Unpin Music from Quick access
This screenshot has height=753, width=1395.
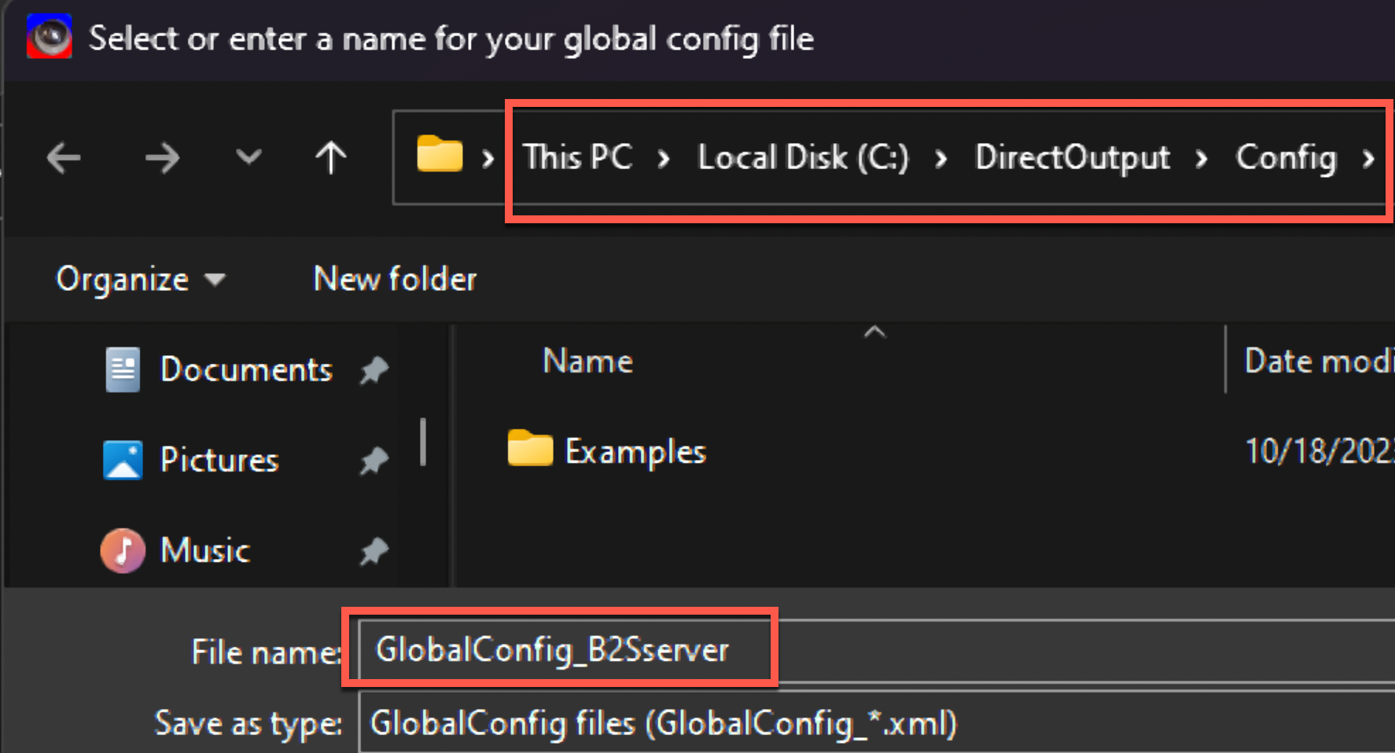(375, 550)
